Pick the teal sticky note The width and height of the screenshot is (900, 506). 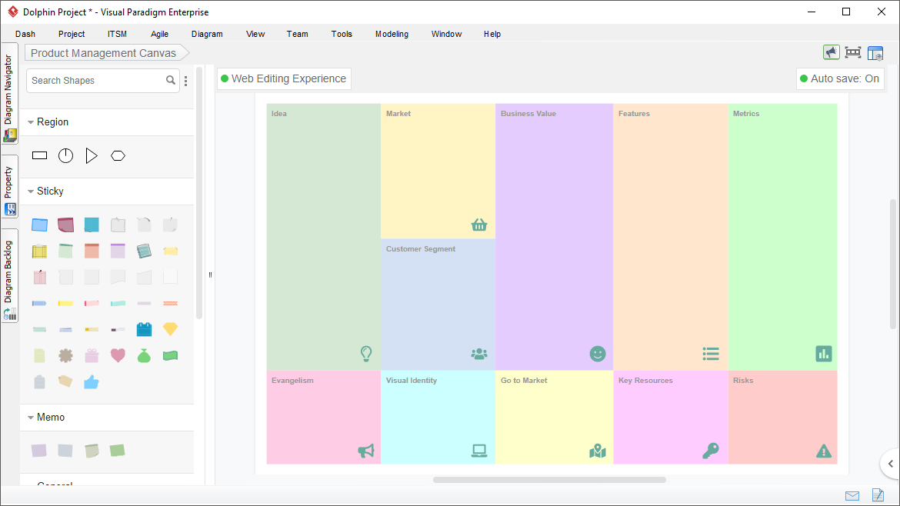tap(92, 225)
